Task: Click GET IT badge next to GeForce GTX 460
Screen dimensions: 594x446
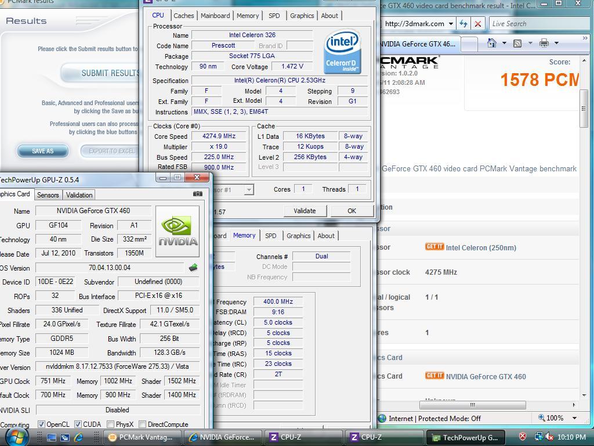Action: click(434, 376)
